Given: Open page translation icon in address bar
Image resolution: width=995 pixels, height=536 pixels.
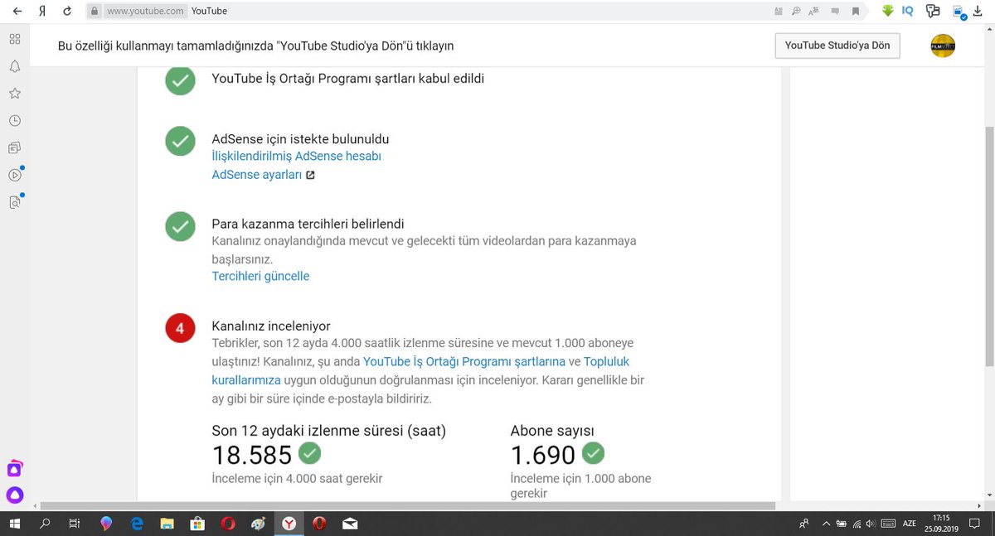Looking at the screenshot, I should (x=815, y=12).
